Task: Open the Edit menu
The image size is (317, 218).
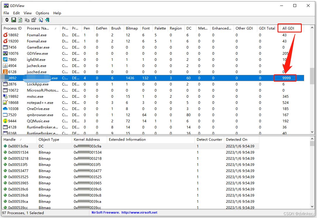Action: pos(16,13)
